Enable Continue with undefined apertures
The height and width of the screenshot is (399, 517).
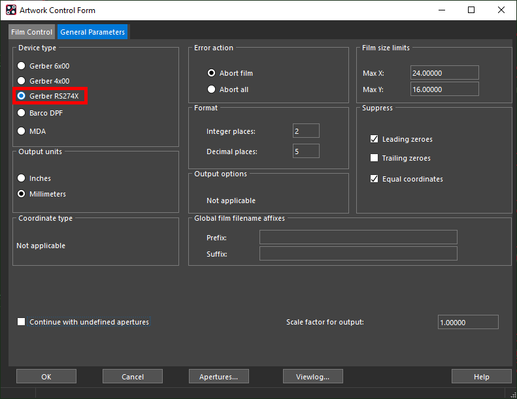click(22, 321)
